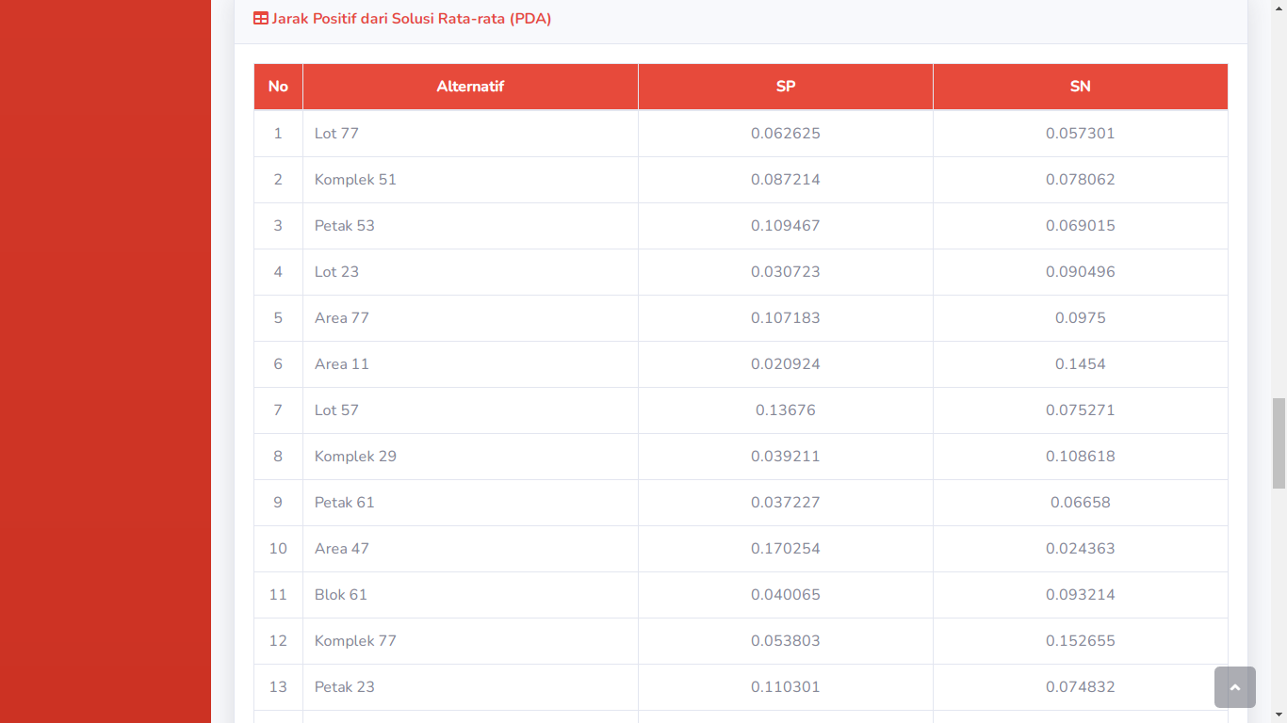Click the 'SP' column header
1287x723 pixels.
786,87
